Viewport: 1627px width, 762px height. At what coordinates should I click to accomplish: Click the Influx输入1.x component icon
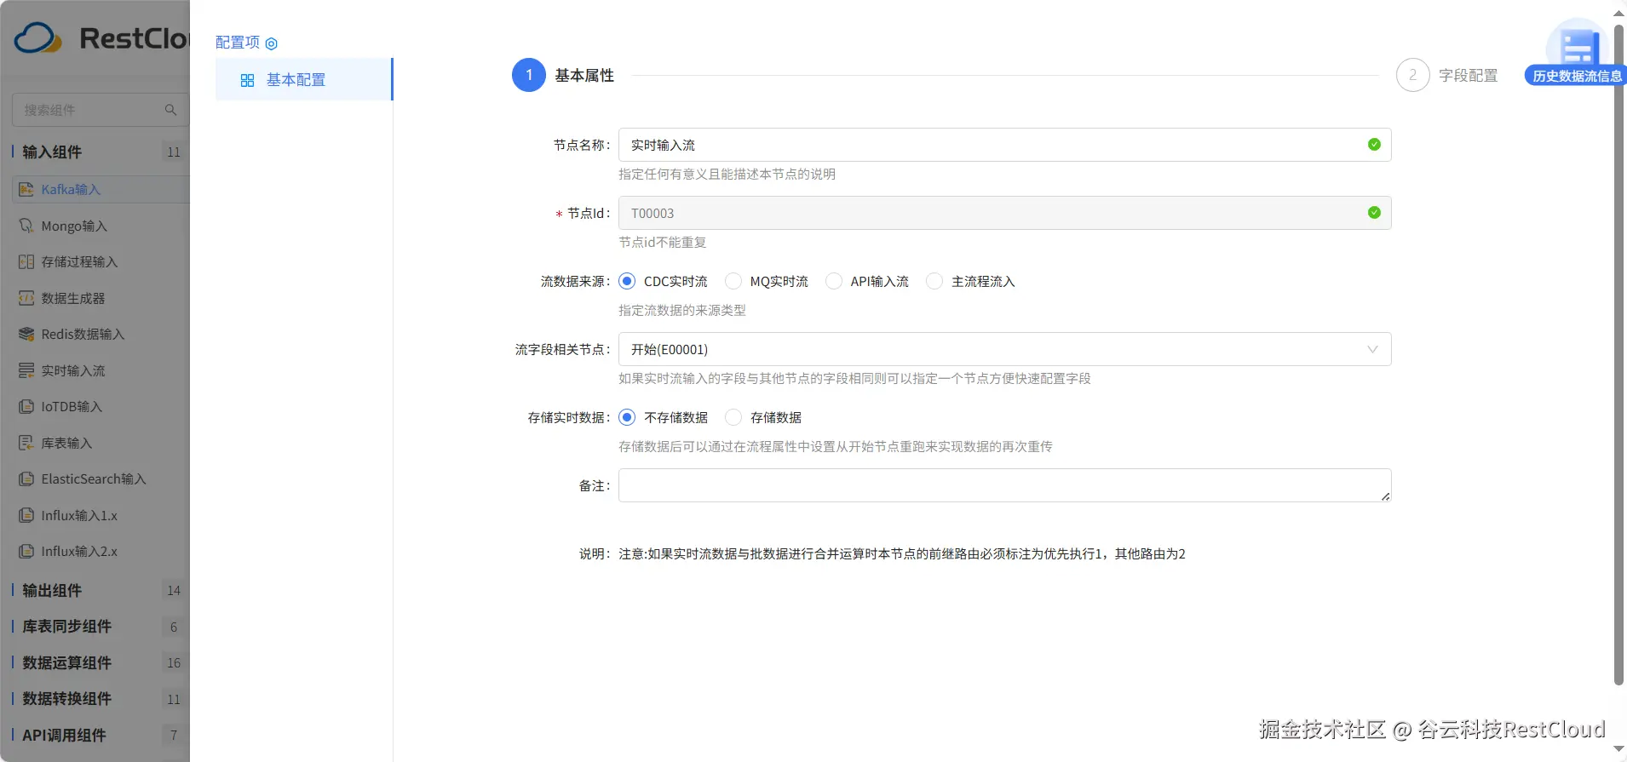26,515
